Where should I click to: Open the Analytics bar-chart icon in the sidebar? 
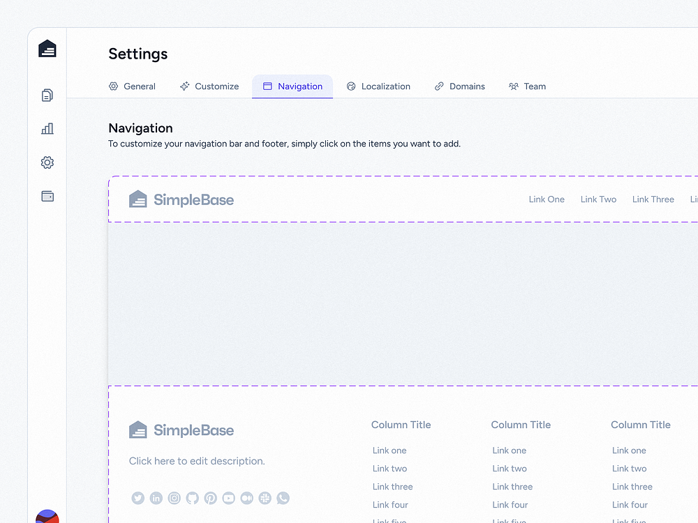pos(47,128)
